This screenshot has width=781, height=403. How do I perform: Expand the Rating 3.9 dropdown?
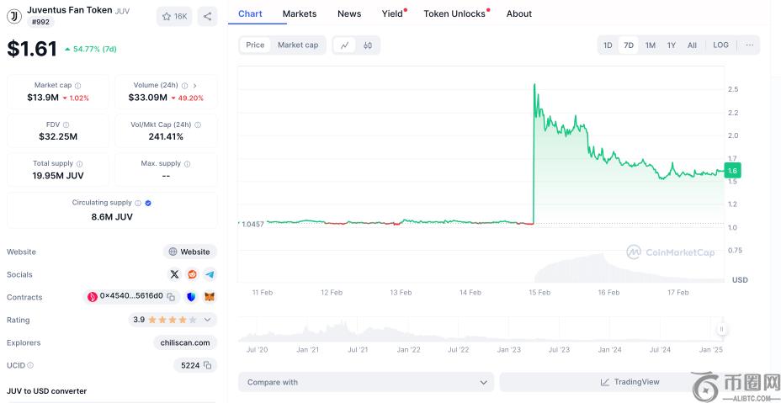[x=208, y=320]
